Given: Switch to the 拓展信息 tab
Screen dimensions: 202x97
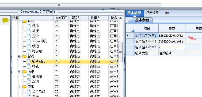Looking at the screenshot, I should click(x=153, y=13).
